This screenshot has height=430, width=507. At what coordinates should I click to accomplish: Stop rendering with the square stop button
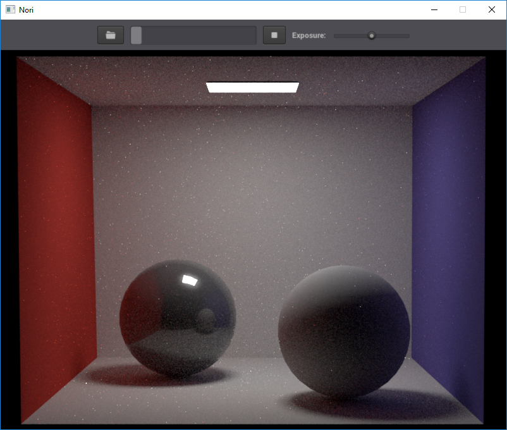pyautogui.click(x=274, y=35)
